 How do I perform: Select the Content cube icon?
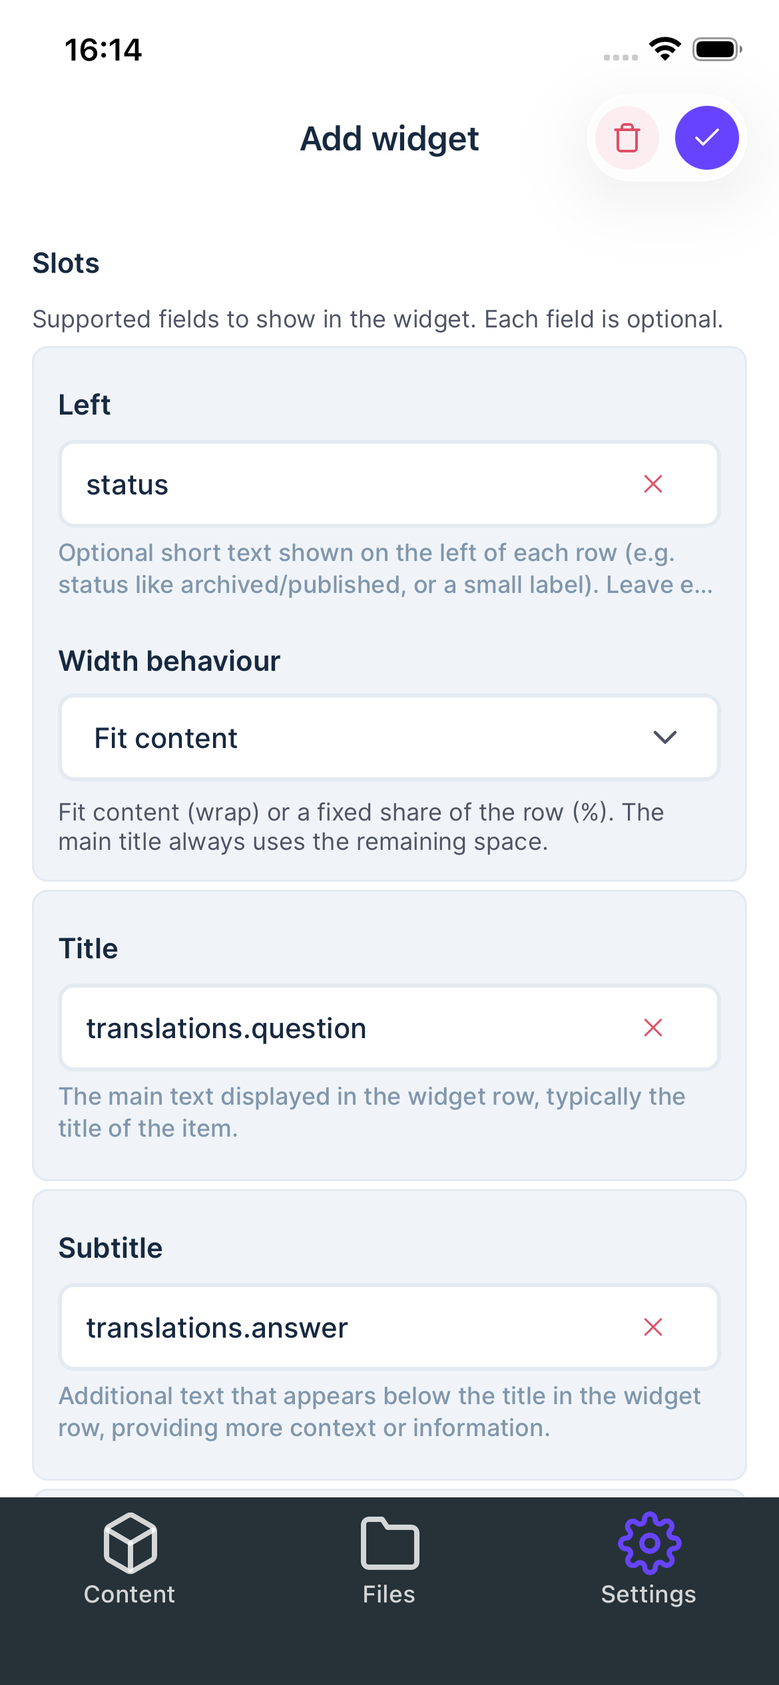[129, 1543]
